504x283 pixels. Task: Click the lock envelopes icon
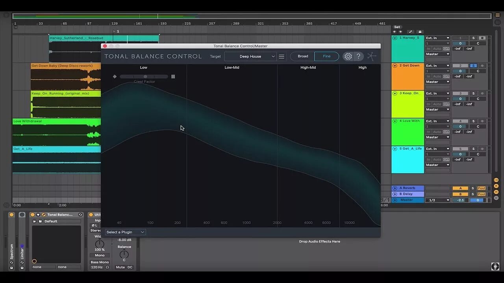click(420, 32)
